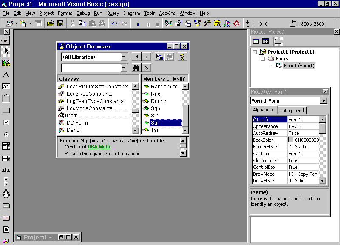Open the Tools menu
340x245 pixels.
point(150,13)
